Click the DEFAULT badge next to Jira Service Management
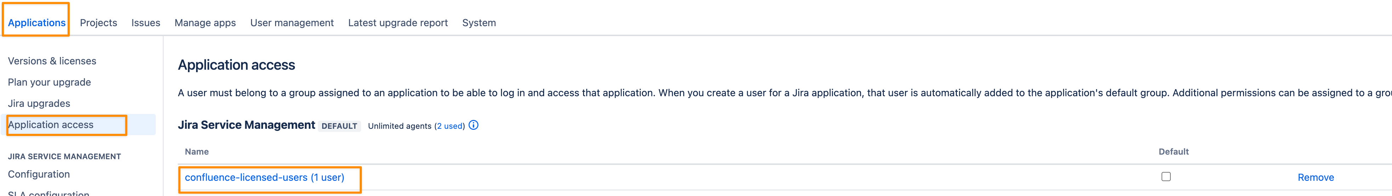Viewport: 1392px width, 196px height. [x=339, y=126]
